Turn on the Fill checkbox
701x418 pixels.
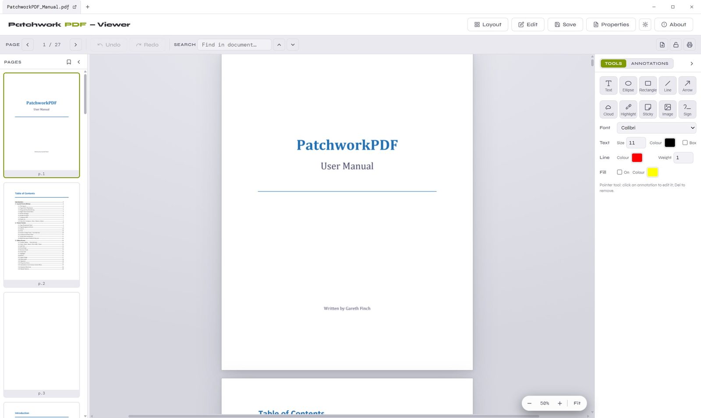(x=620, y=172)
